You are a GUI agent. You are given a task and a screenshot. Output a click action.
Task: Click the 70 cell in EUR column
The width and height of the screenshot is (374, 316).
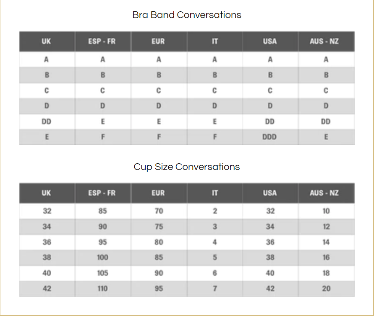(x=159, y=211)
